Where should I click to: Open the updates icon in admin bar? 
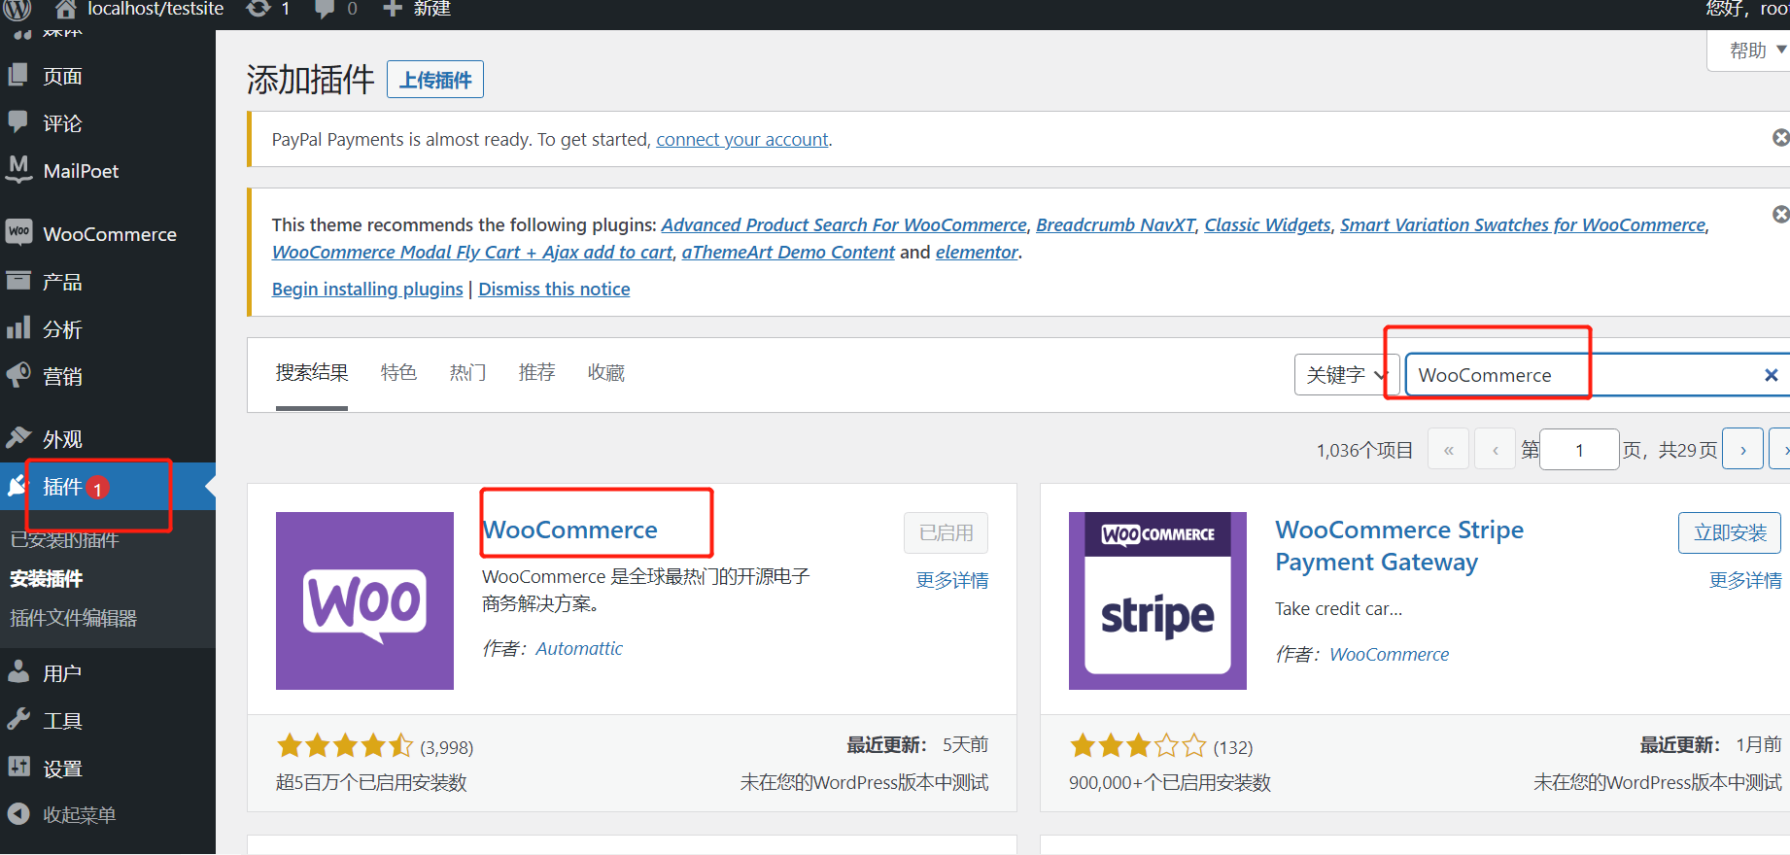coord(258,9)
